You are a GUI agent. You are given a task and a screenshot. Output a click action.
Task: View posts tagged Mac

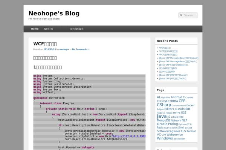point(181,117)
